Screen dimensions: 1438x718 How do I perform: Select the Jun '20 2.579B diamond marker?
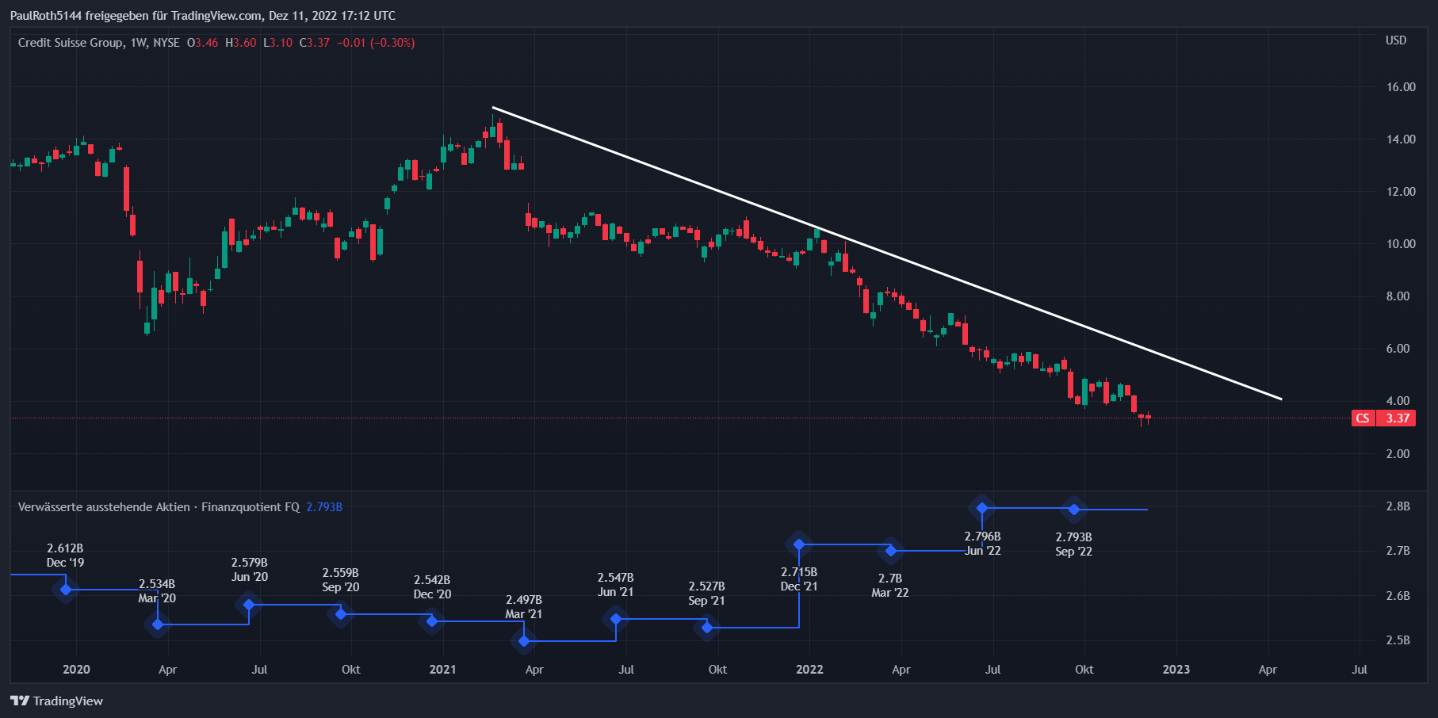[249, 605]
